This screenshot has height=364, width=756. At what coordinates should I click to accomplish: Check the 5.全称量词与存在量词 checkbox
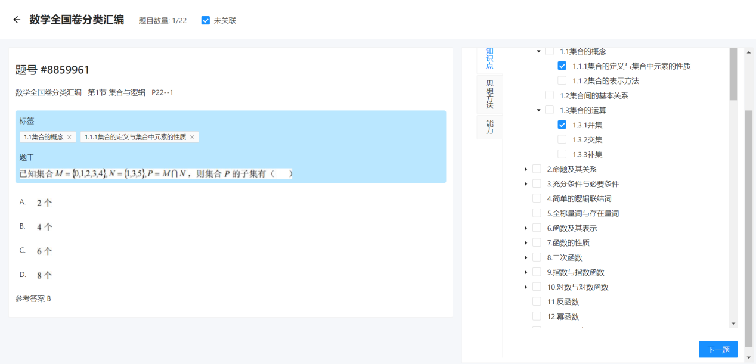[x=537, y=213]
